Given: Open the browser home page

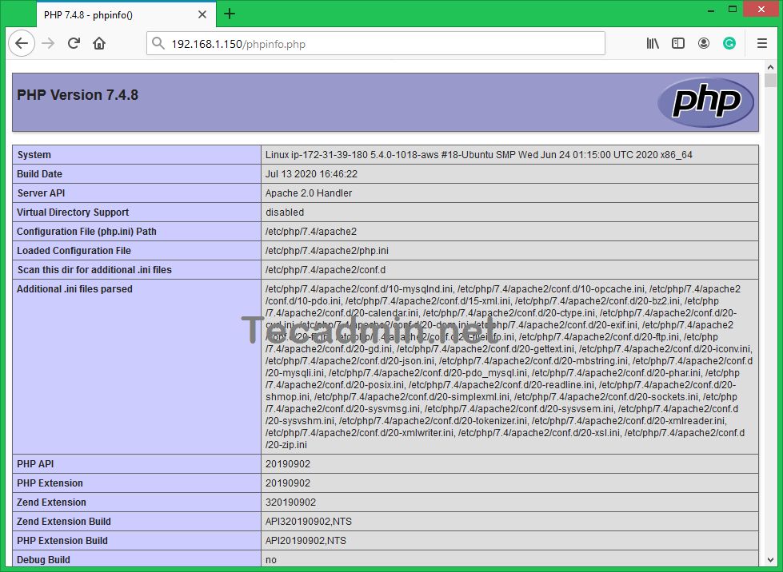Looking at the screenshot, I should 99,43.
